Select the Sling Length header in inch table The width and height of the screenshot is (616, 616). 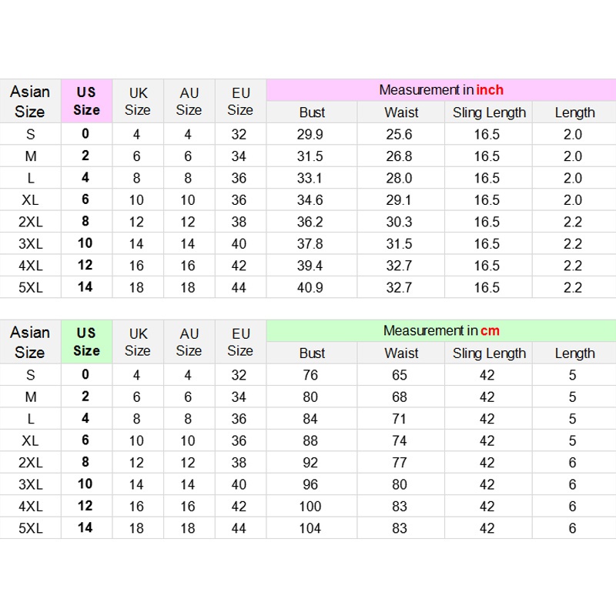(x=489, y=112)
